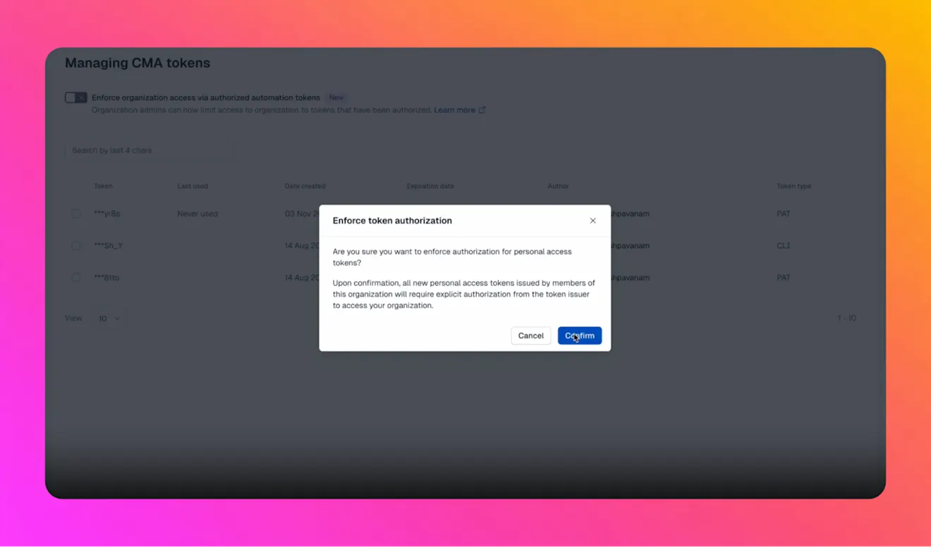Click the Author column header

click(x=558, y=186)
